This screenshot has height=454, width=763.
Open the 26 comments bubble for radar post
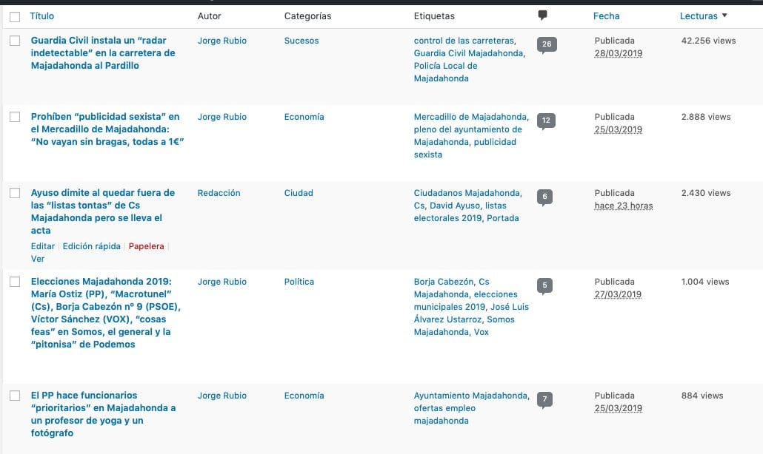[x=547, y=44]
